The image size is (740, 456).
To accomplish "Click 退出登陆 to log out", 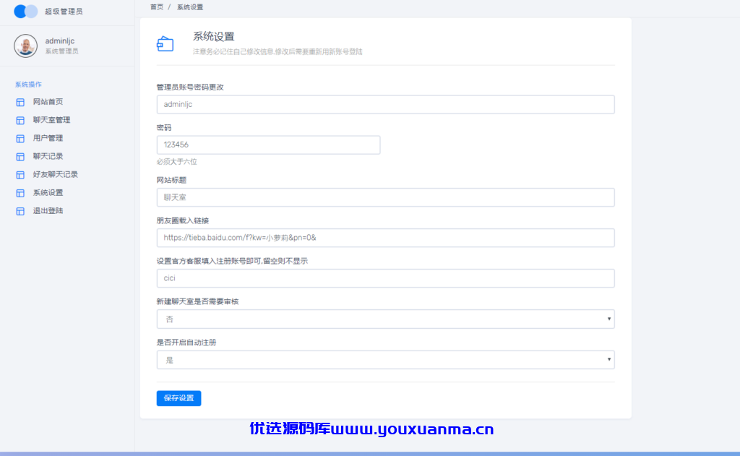I will (48, 210).
